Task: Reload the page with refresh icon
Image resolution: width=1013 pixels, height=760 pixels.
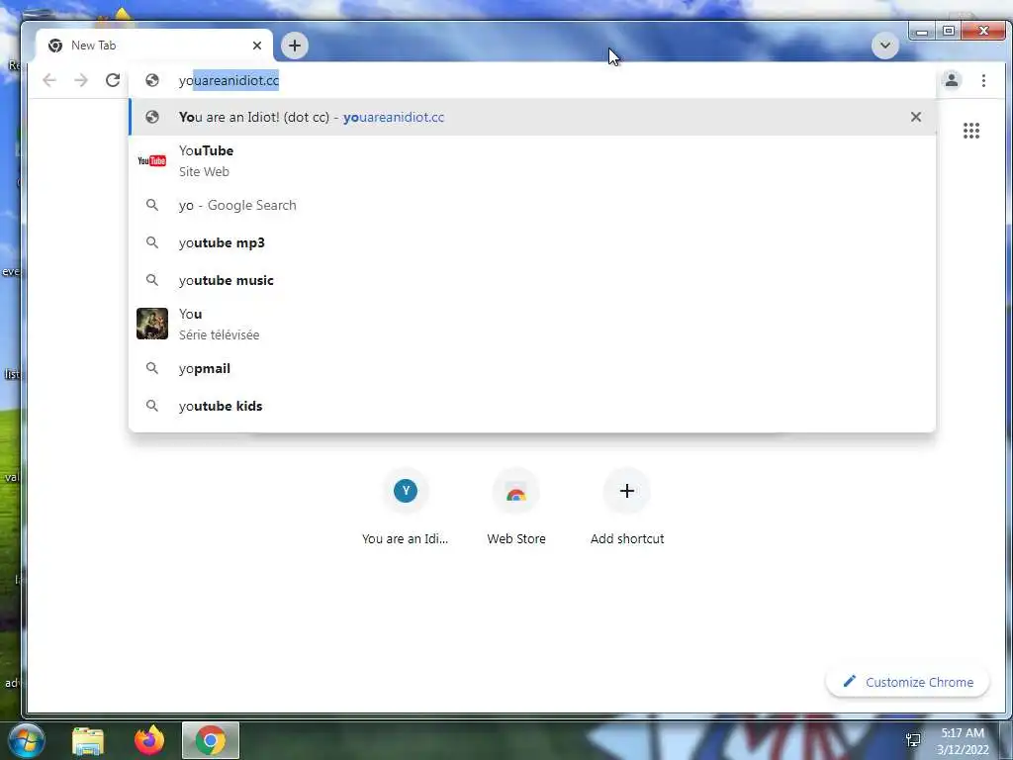Action: [113, 80]
